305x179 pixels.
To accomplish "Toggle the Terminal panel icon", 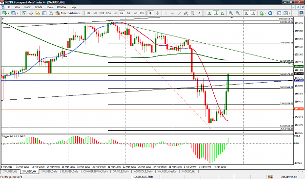I will click(44, 13).
